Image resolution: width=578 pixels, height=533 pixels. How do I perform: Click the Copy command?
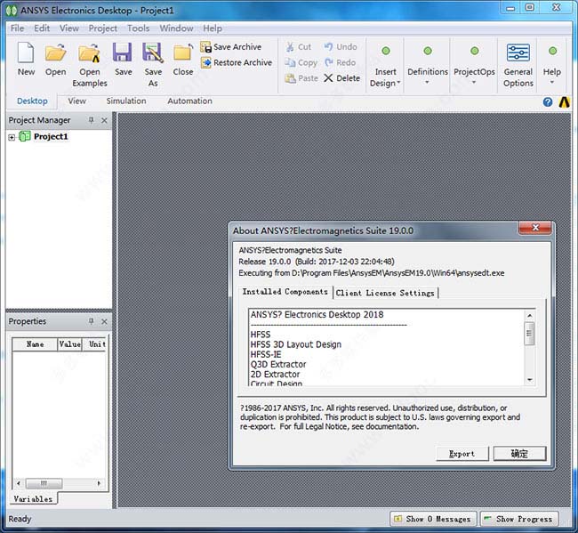click(301, 62)
